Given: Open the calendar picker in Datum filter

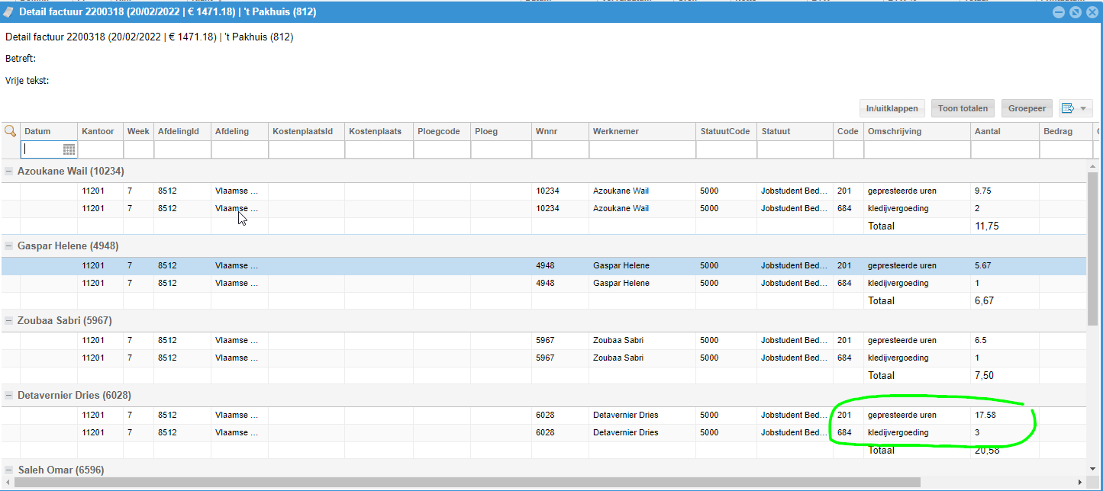Looking at the screenshot, I should coord(69,149).
